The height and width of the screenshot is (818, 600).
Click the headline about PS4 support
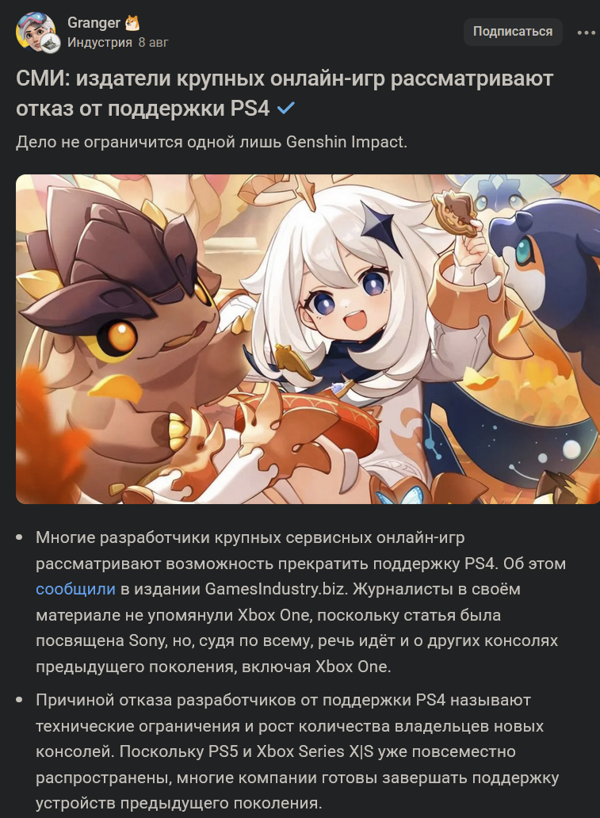pos(285,94)
